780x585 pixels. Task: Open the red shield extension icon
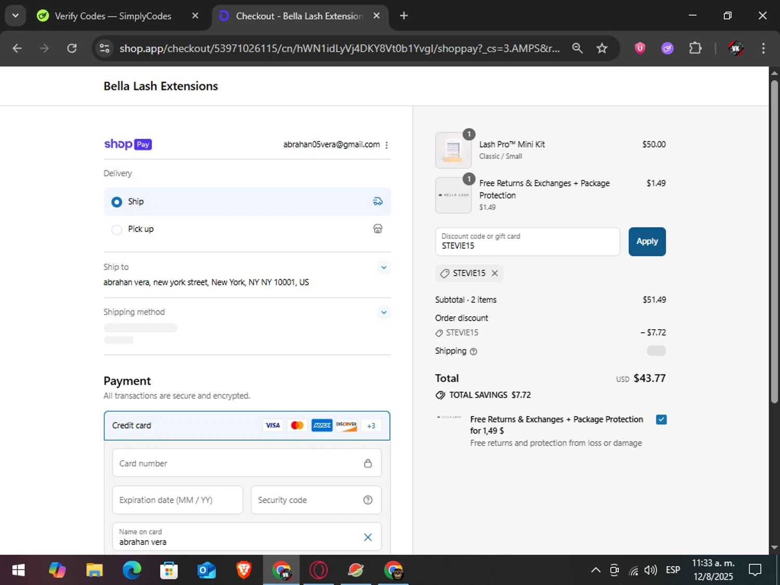point(640,48)
